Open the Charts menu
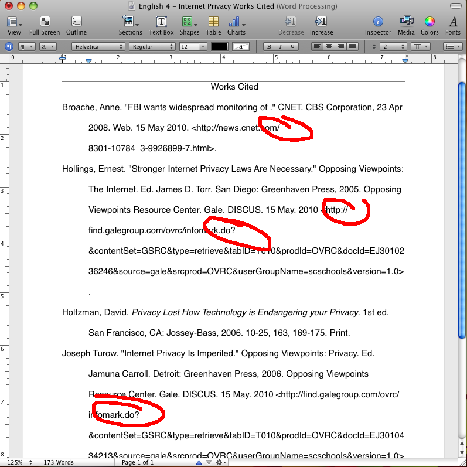 click(x=237, y=26)
